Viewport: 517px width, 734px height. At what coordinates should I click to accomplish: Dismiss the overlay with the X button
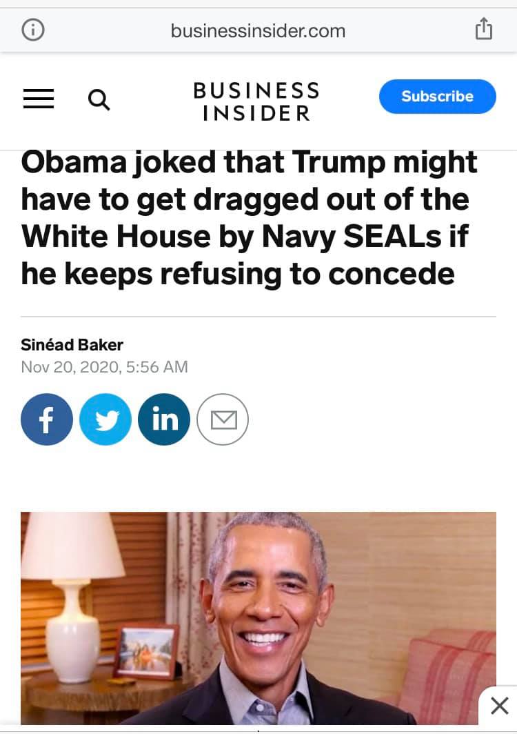coord(499,706)
